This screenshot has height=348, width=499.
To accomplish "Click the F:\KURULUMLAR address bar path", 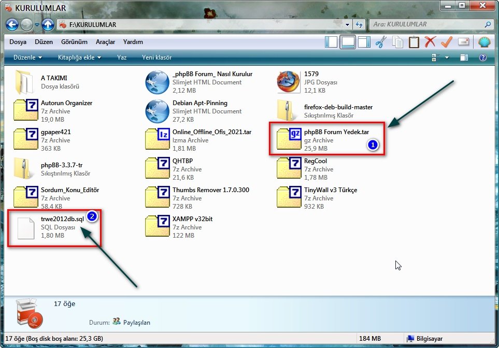I will click(93, 24).
